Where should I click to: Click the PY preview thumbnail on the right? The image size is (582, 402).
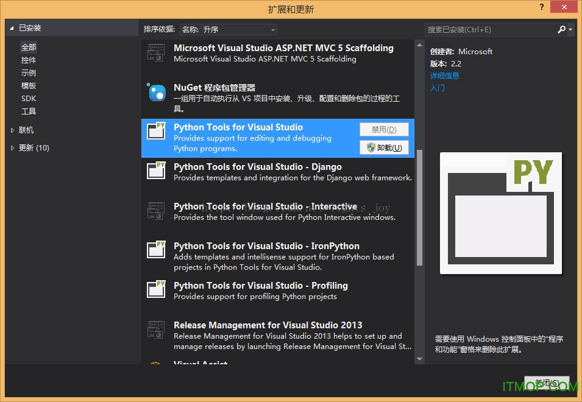pyautogui.click(x=500, y=213)
